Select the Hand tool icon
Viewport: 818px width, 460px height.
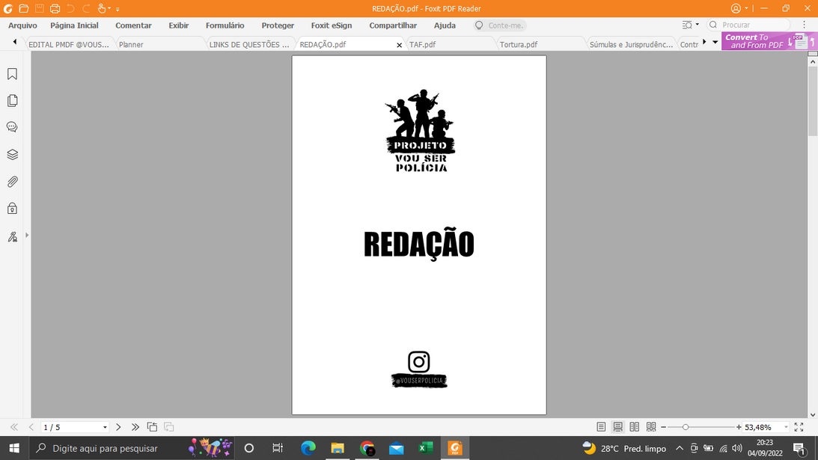tap(102, 8)
